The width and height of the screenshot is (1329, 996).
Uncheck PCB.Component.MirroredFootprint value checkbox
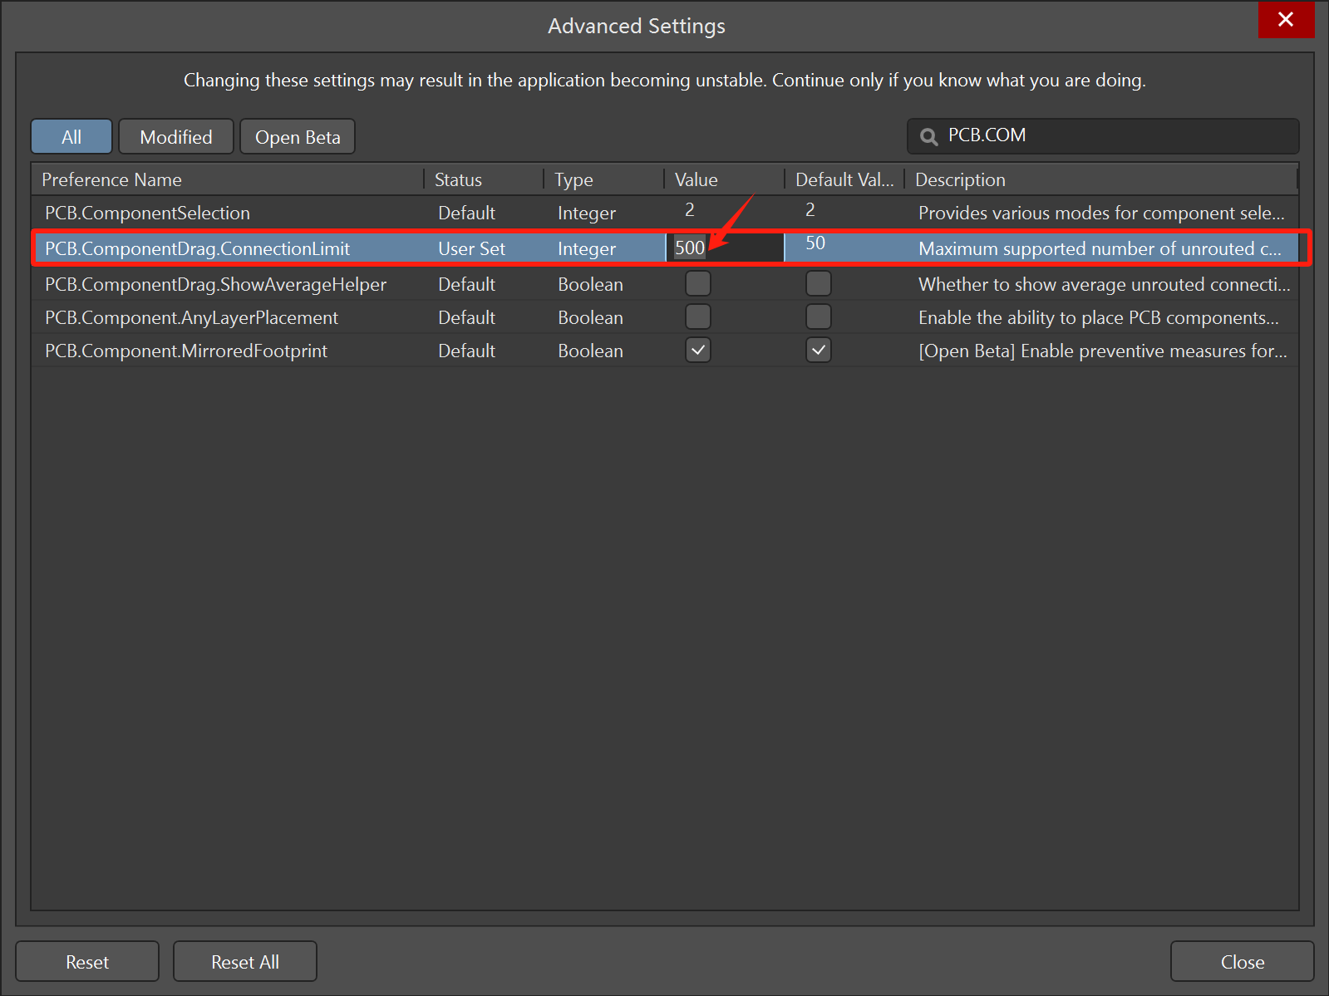pos(697,351)
